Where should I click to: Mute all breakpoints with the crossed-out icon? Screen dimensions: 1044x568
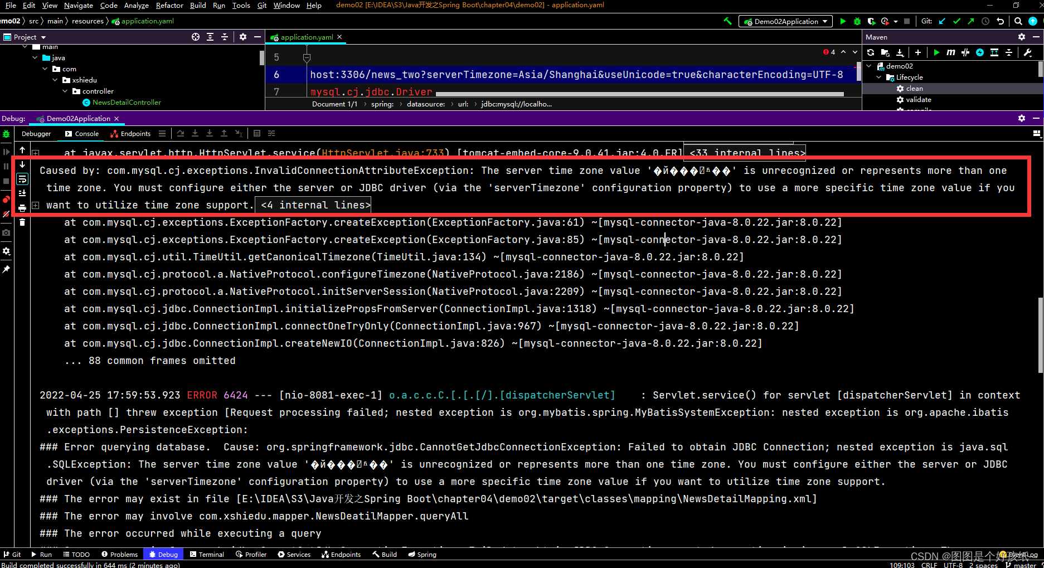(x=6, y=215)
